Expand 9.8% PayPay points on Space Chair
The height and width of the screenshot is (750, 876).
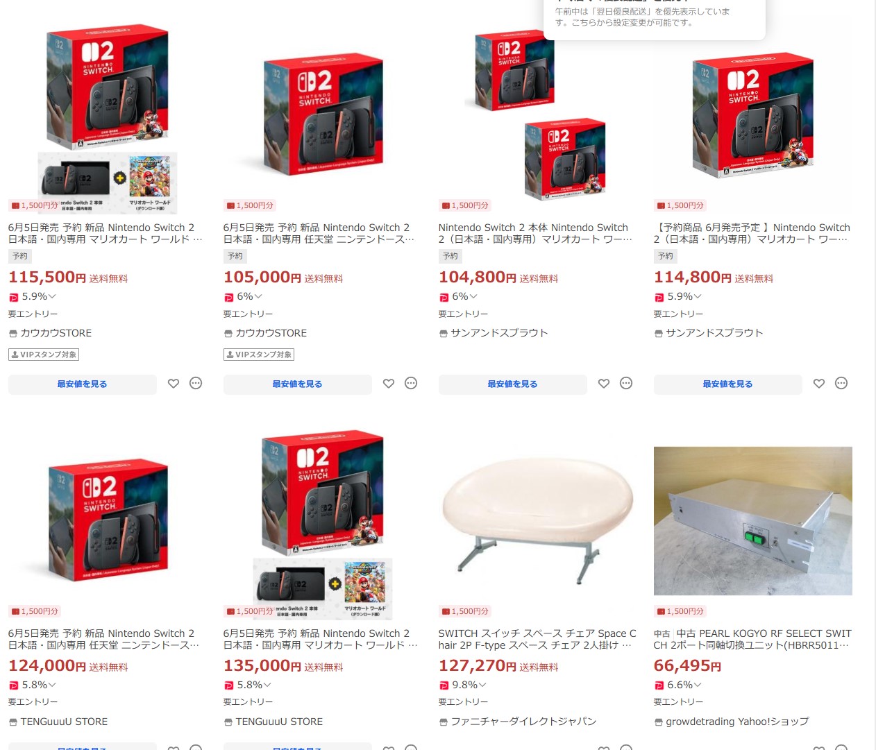(x=463, y=685)
